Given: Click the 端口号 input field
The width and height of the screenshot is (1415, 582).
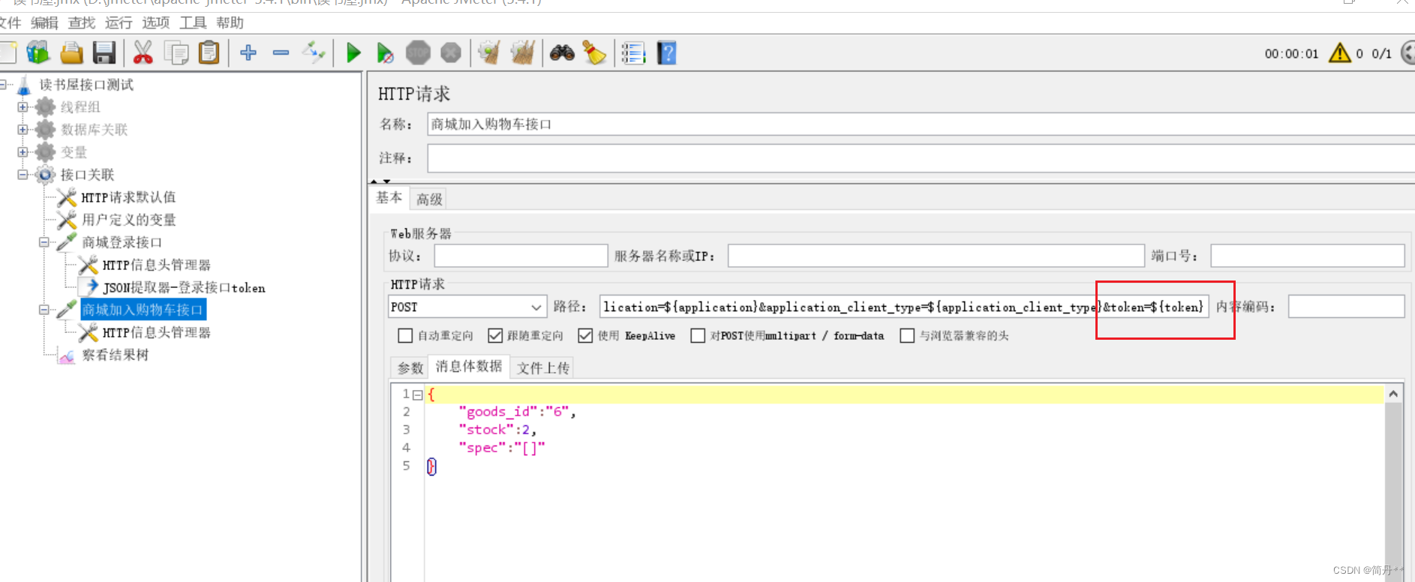Looking at the screenshot, I should pyautogui.click(x=1307, y=256).
